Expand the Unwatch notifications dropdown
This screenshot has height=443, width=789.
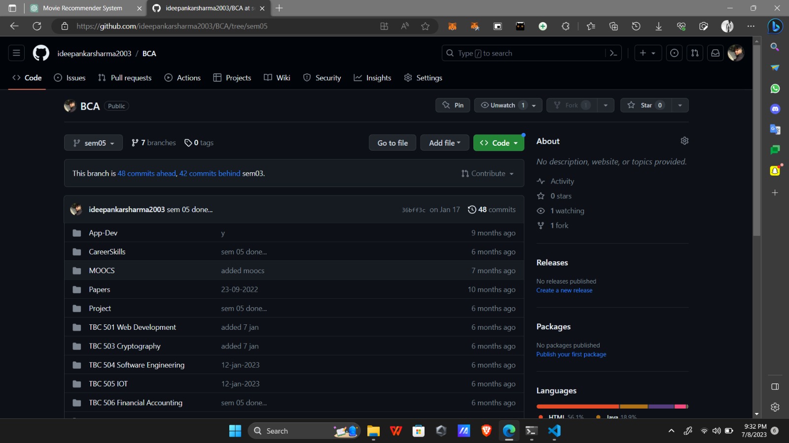[x=508, y=105]
